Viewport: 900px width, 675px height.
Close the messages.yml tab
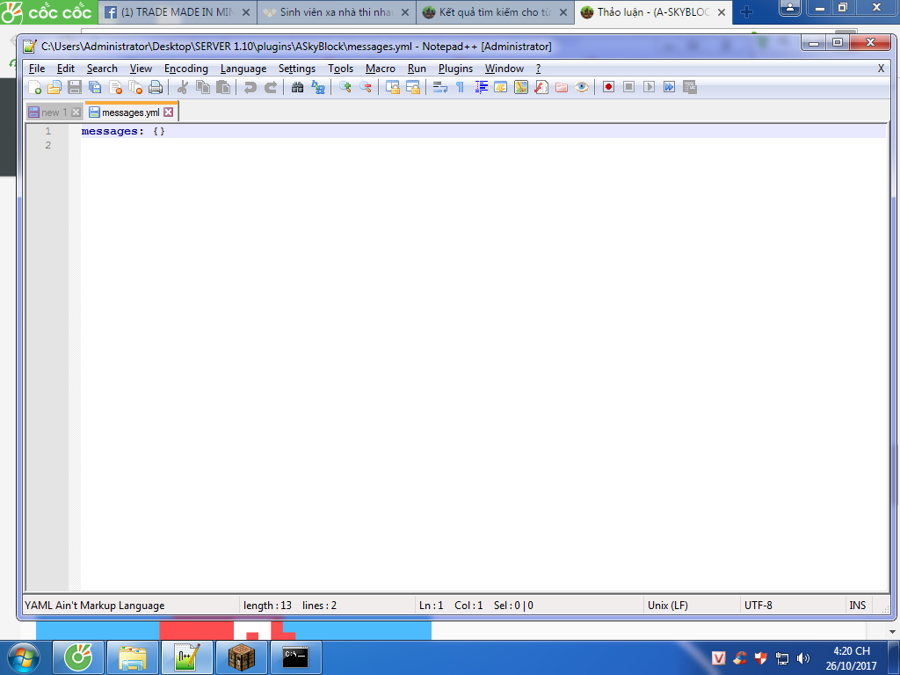(169, 112)
